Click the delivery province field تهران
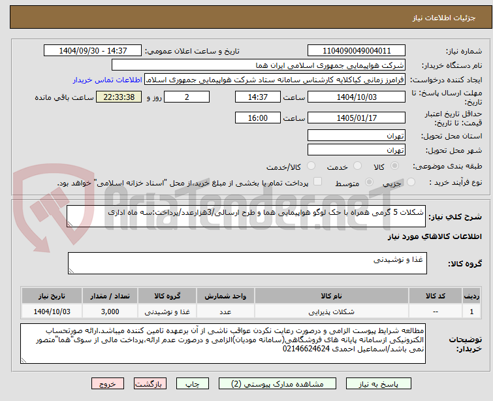The height and width of the screenshot is (401, 493). [x=357, y=135]
